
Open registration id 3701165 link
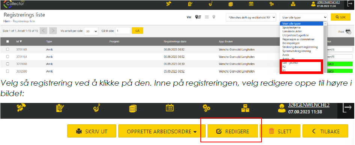pos(21,49)
